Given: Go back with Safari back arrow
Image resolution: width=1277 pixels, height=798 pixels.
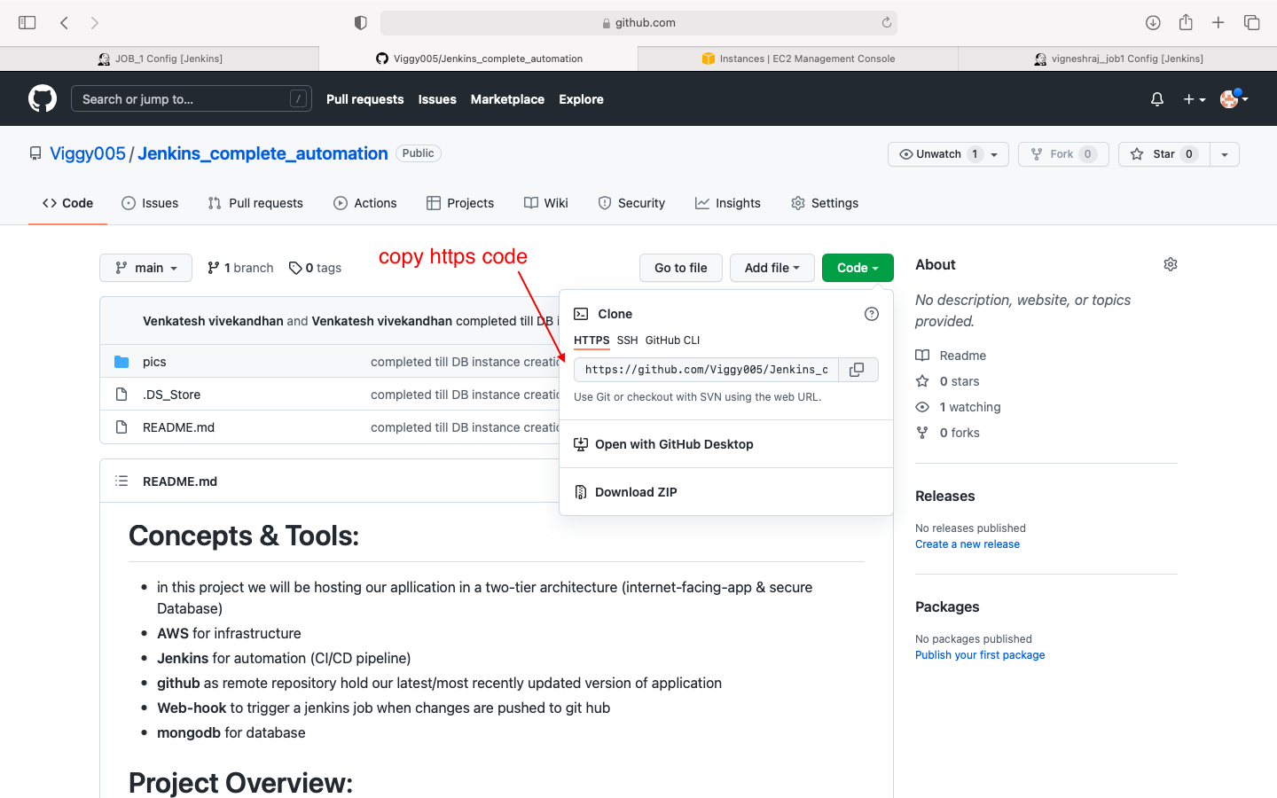Looking at the screenshot, I should 65,23.
